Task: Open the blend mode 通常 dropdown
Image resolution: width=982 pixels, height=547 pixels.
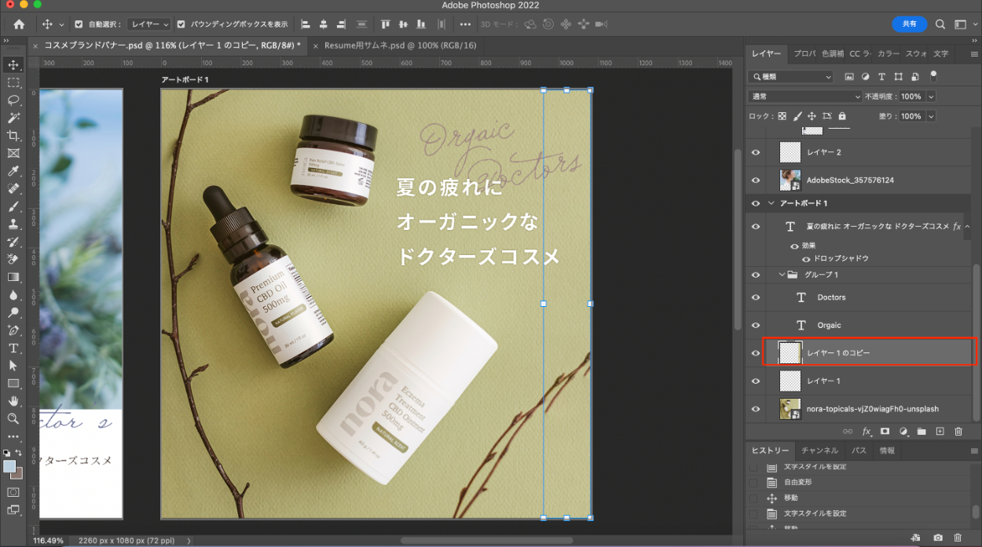Action: [805, 97]
